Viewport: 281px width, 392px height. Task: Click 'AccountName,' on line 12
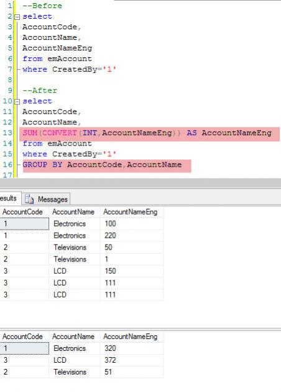tap(52, 122)
